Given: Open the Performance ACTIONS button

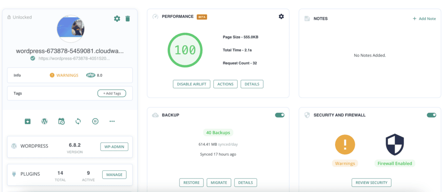Looking at the screenshot, I should 225,84.
